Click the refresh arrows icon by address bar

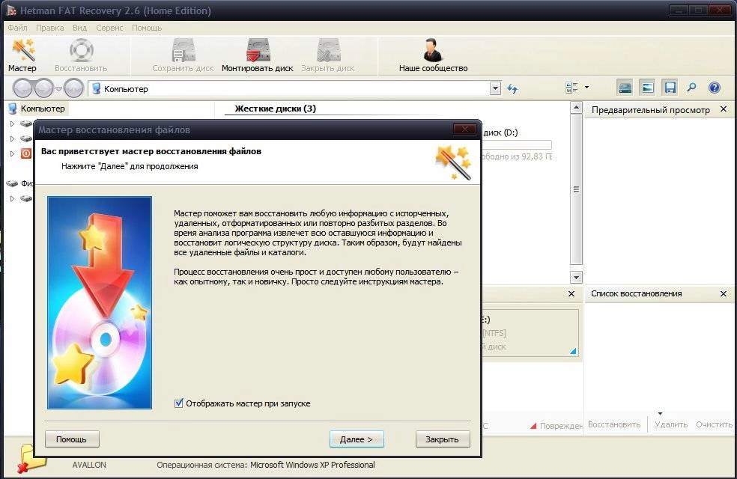coord(512,88)
